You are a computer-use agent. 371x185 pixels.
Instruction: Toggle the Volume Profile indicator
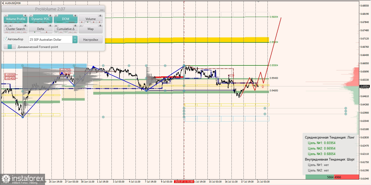pyautogui.click(x=15, y=19)
